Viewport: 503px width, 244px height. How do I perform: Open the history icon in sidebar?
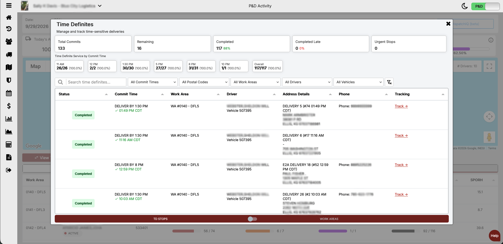click(x=9, y=29)
